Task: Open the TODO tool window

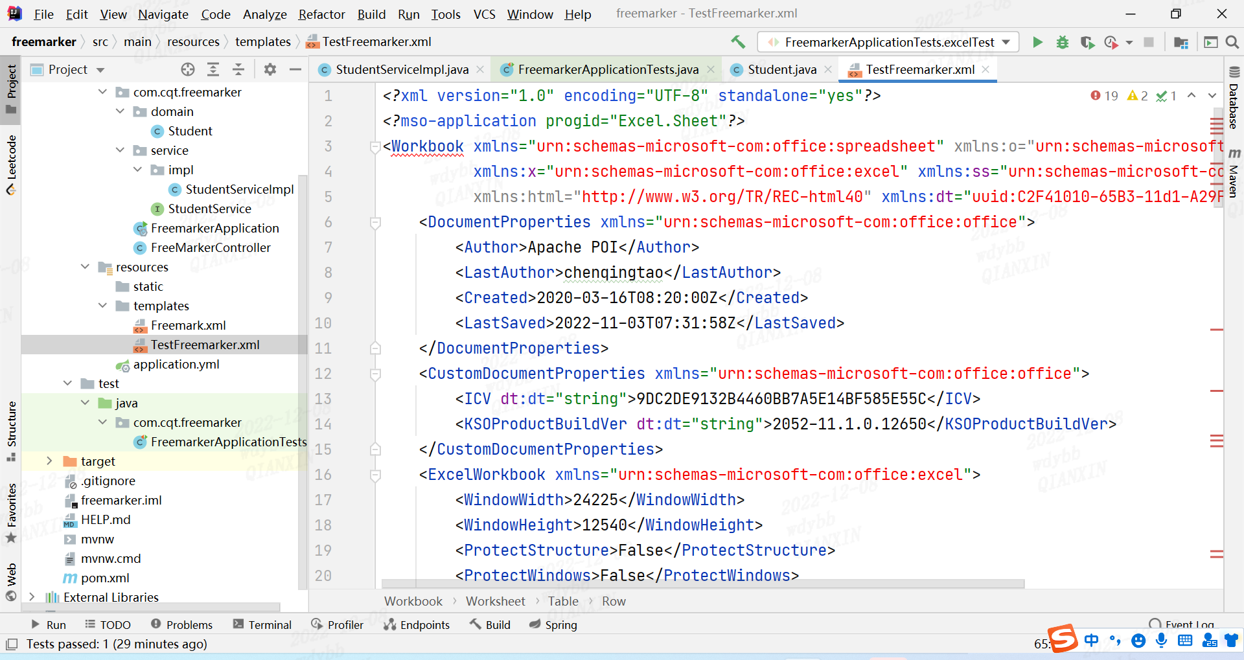Action: click(x=108, y=625)
